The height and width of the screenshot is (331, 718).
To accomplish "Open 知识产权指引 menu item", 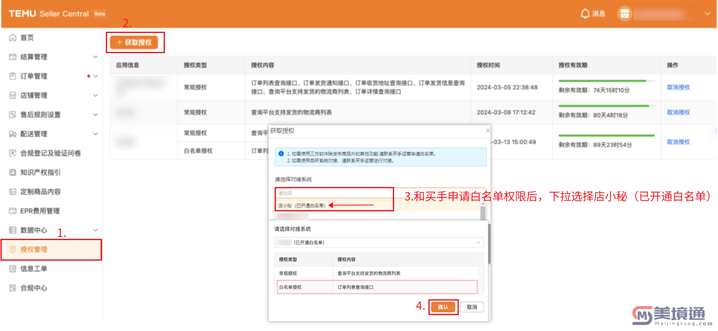I will coord(40,172).
